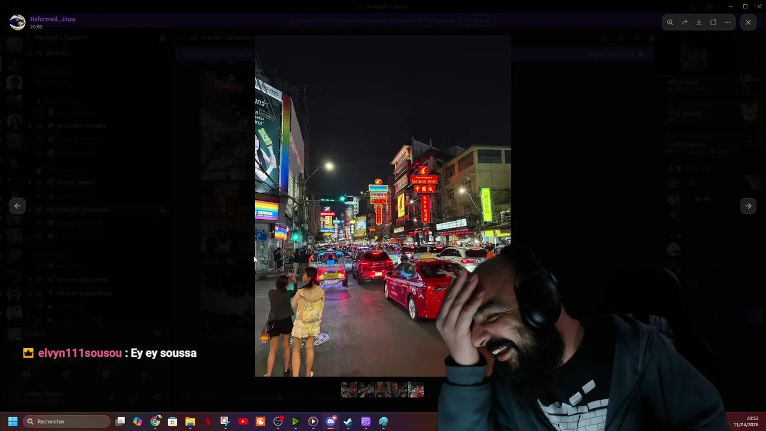
Task: Open the Paint palette icon in taskbar
Action: (x=383, y=421)
